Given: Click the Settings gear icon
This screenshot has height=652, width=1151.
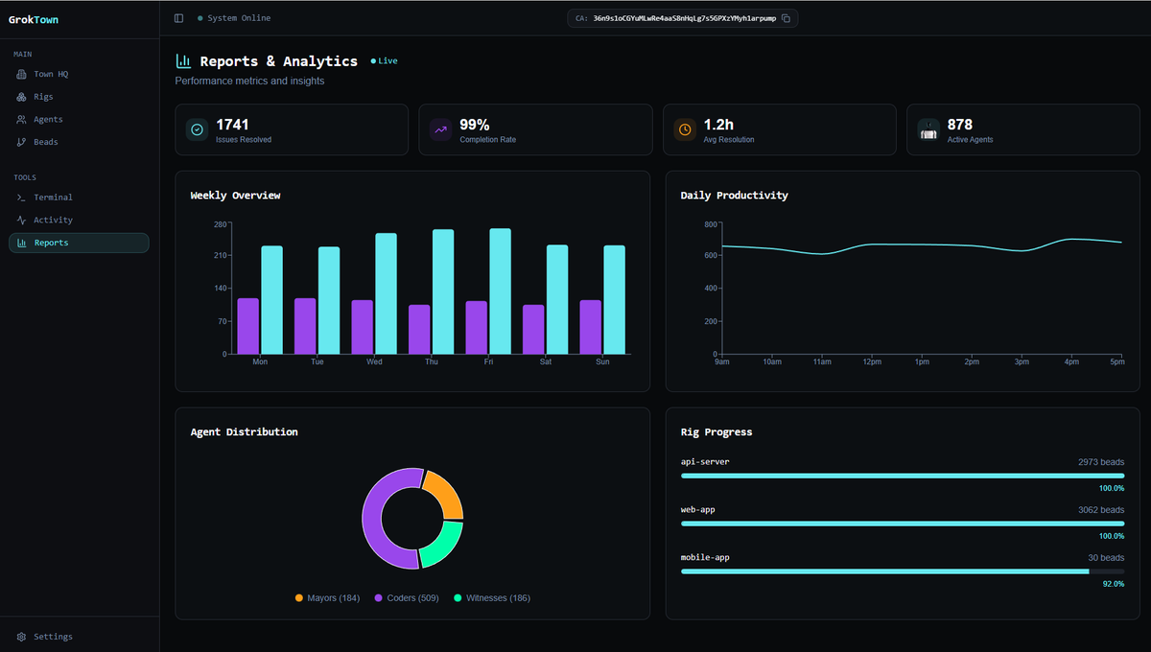Looking at the screenshot, I should [x=22, y=637].
